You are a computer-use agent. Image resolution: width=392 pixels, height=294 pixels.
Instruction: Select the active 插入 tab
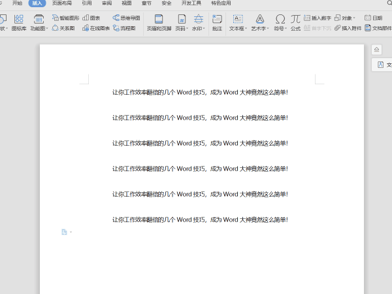coord(37,3)
